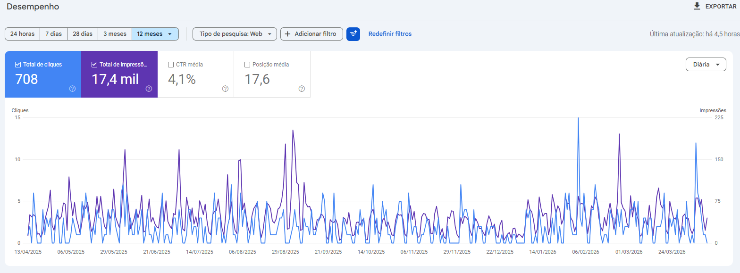The width and height of the screenshot is (740, 273).
Task: Click help icon on Posição média card
Action: [302, 89]
